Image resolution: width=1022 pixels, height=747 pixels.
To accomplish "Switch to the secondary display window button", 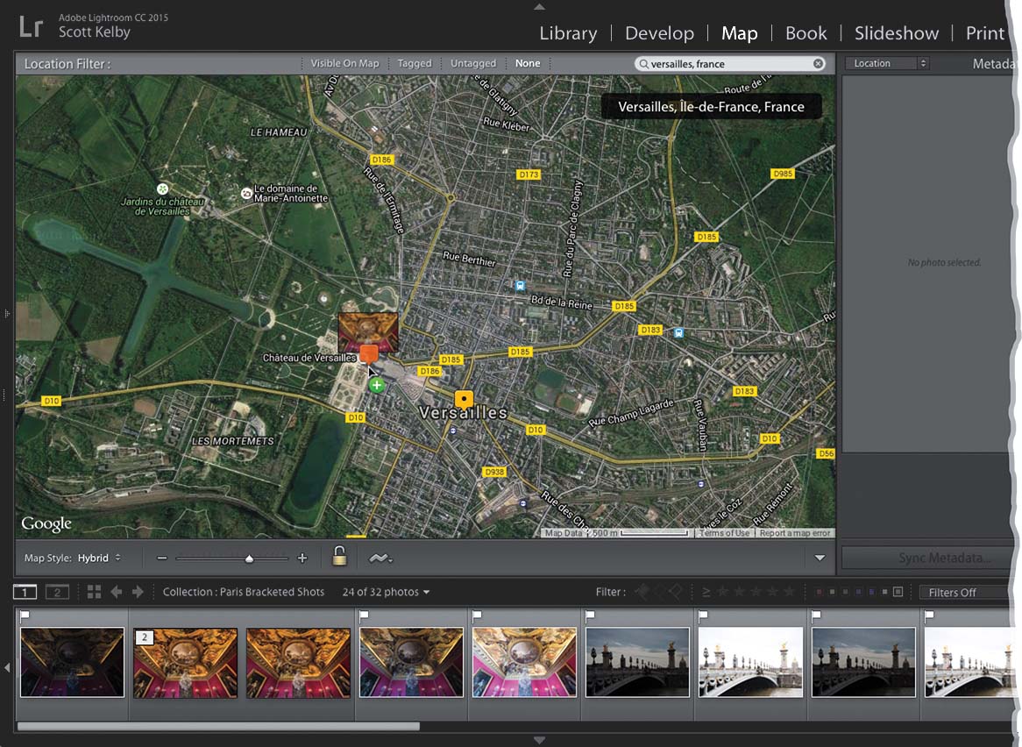I will 57,592.
